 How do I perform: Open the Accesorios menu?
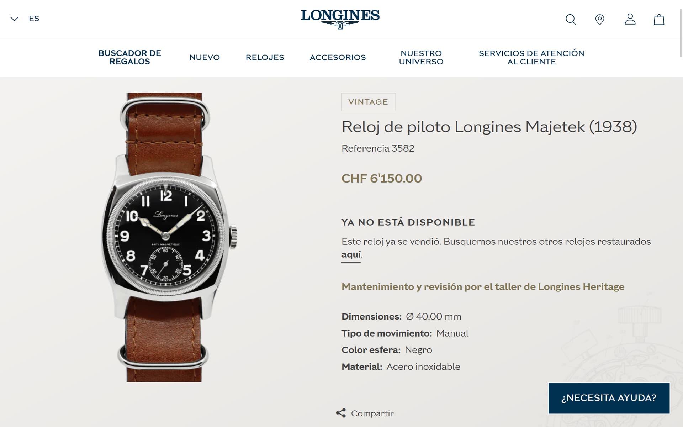[x=338, y=57]
